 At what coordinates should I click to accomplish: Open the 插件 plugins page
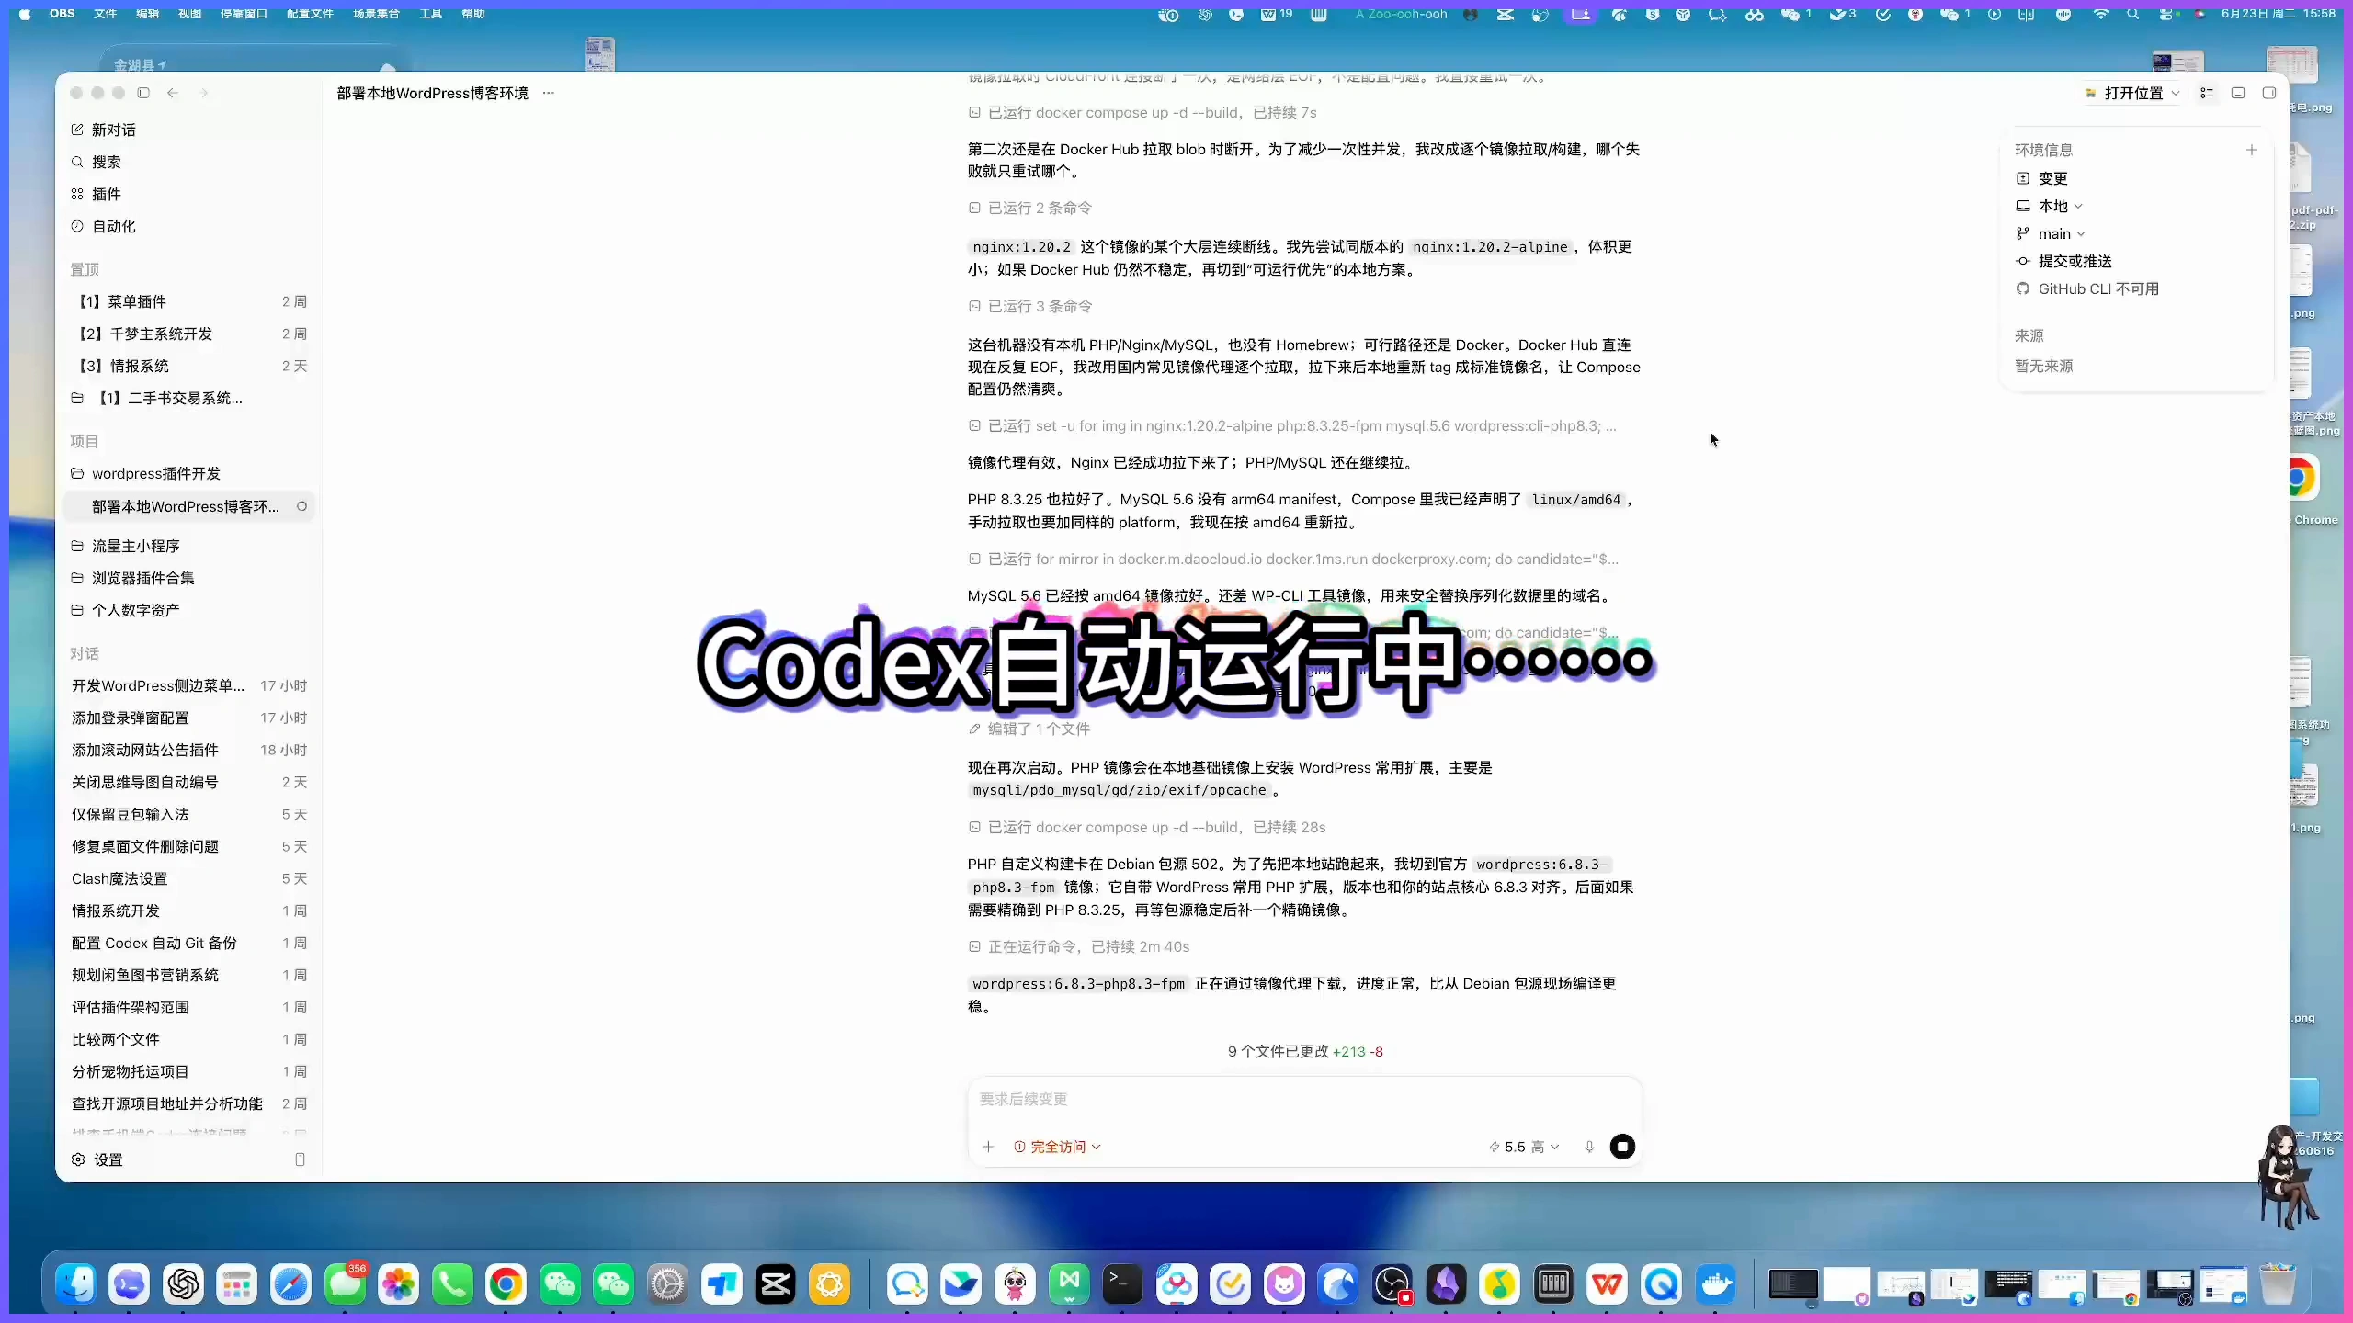pyautogui.click(x=96, y=194)
